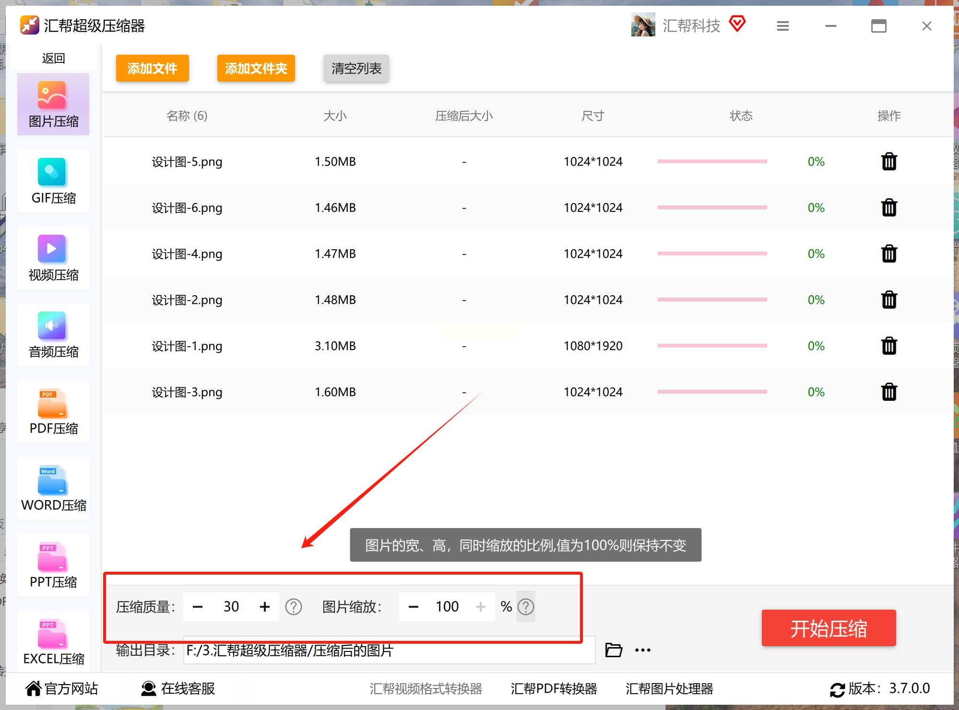Click 返回 to go back

coord(53,58)
